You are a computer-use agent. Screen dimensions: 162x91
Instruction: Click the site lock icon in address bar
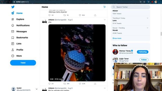click(14, 2)
